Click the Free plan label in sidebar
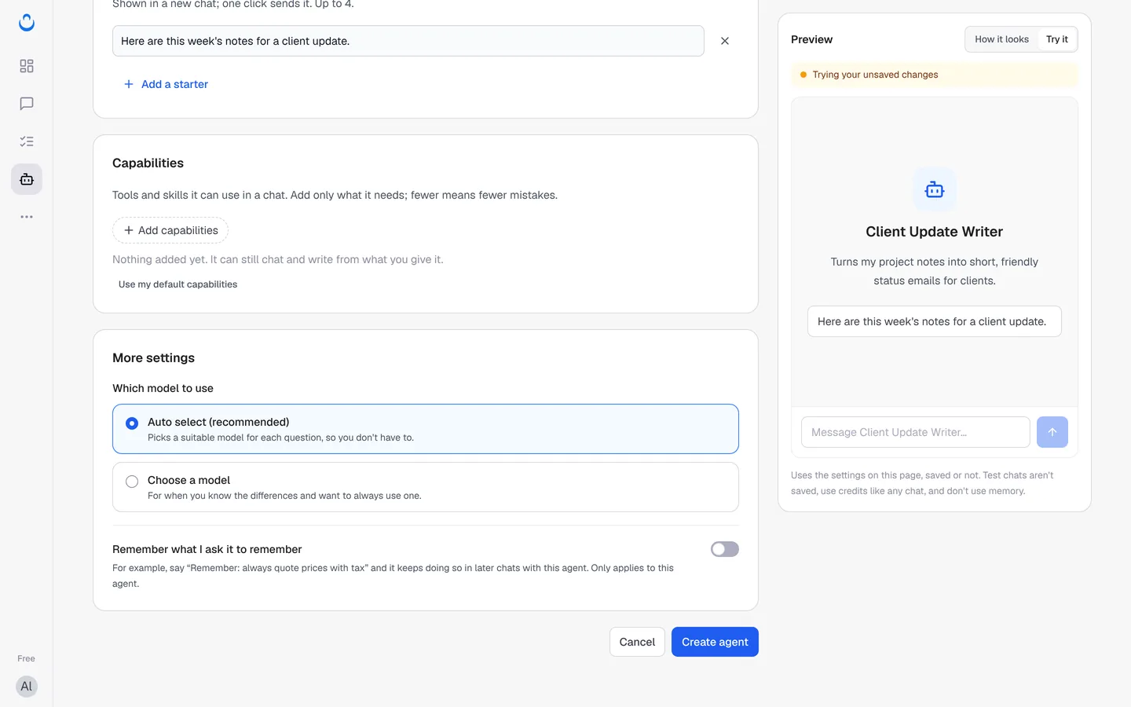The width and height of the screenshot is (1131, 707). click(27, 658)
